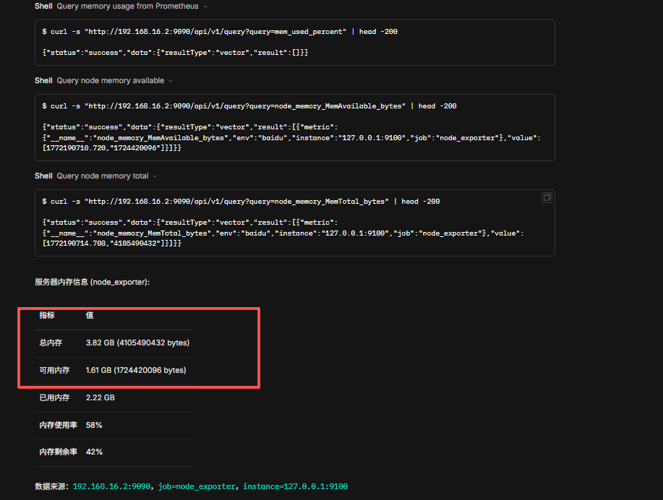Click the '2.22 GB' used memory value

tap(100, 397)
